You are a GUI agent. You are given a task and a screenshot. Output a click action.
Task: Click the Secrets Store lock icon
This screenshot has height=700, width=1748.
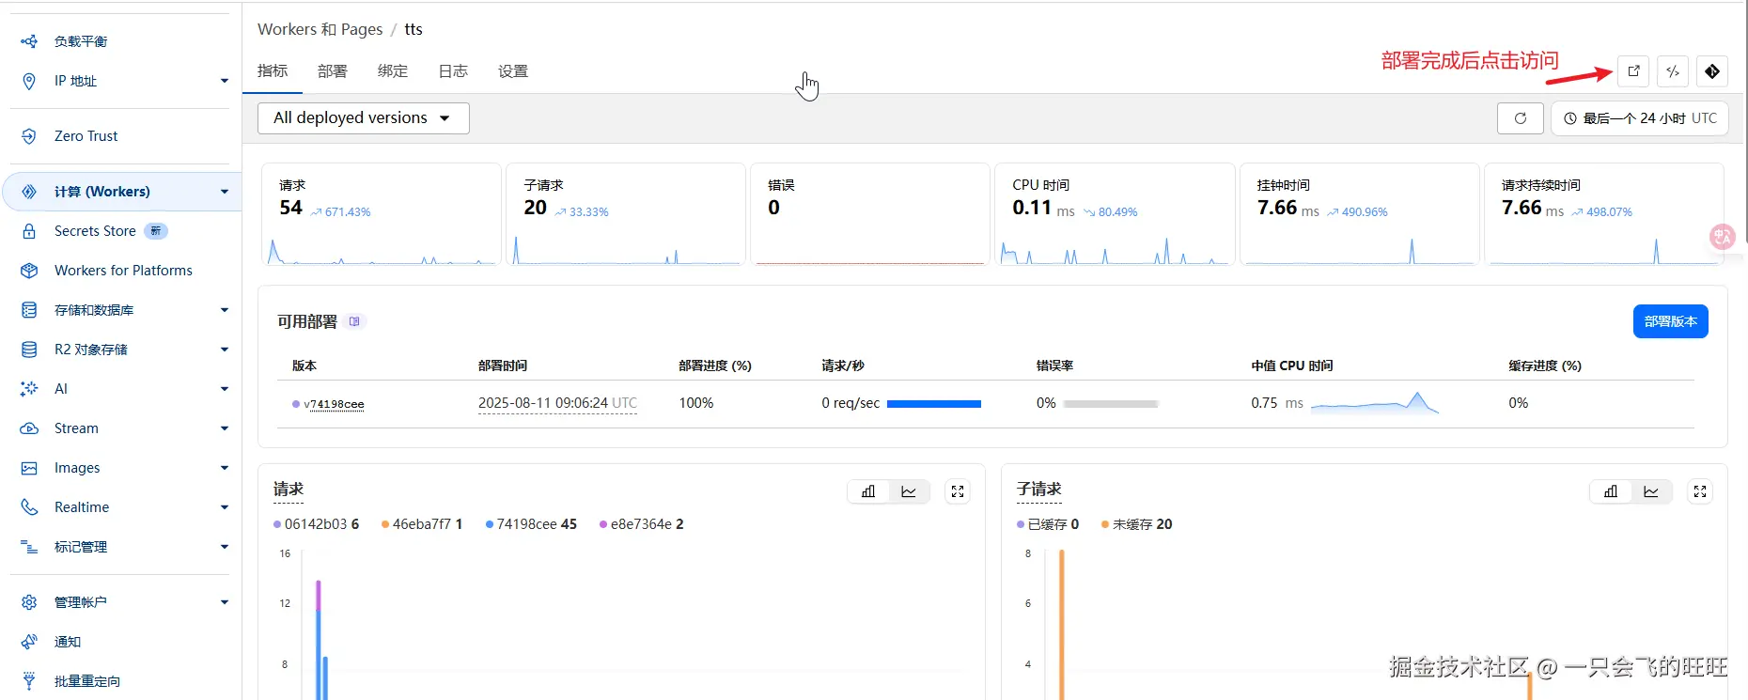point(29,231)
